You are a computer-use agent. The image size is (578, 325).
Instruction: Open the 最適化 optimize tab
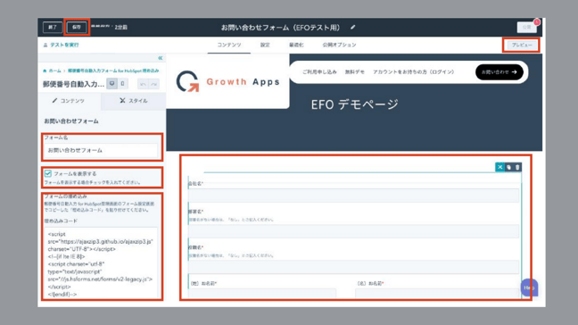[296, 45]
